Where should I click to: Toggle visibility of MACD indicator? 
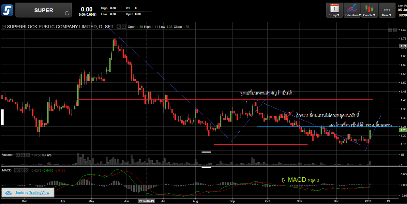[x=16, y=170]
